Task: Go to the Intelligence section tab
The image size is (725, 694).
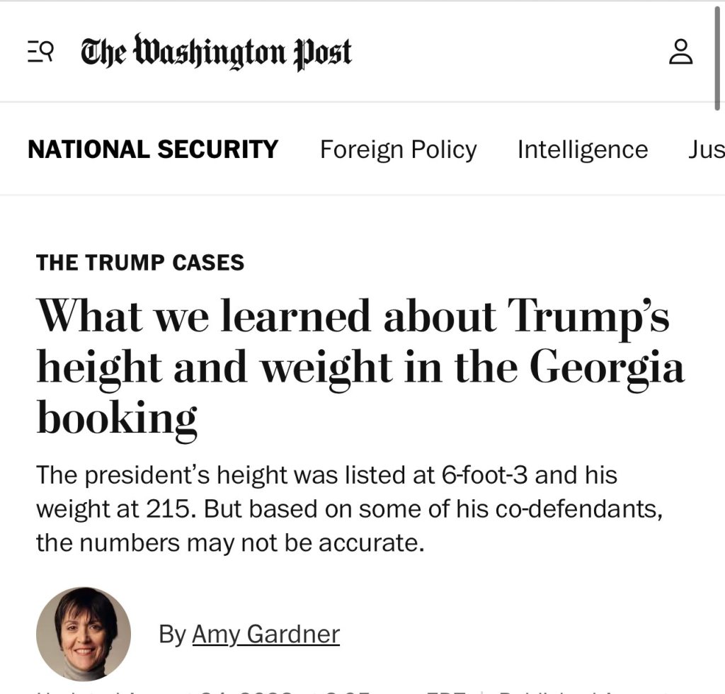Action: pos(582,149)
